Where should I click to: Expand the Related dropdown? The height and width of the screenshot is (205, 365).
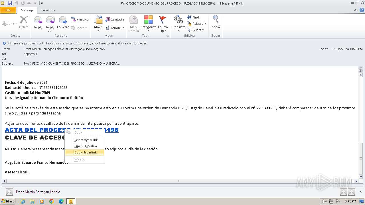point(197,24)
